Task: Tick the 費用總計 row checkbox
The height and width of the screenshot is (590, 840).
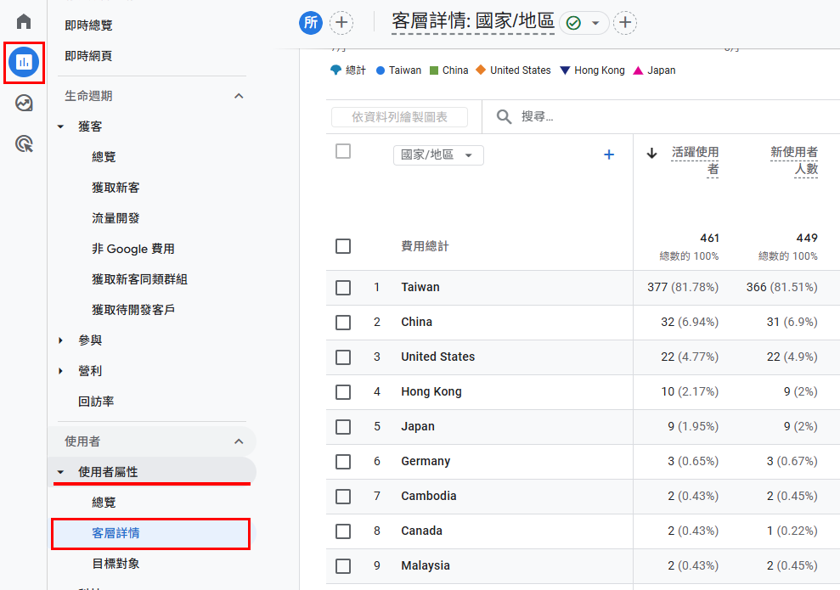Action: coord(343,246)
